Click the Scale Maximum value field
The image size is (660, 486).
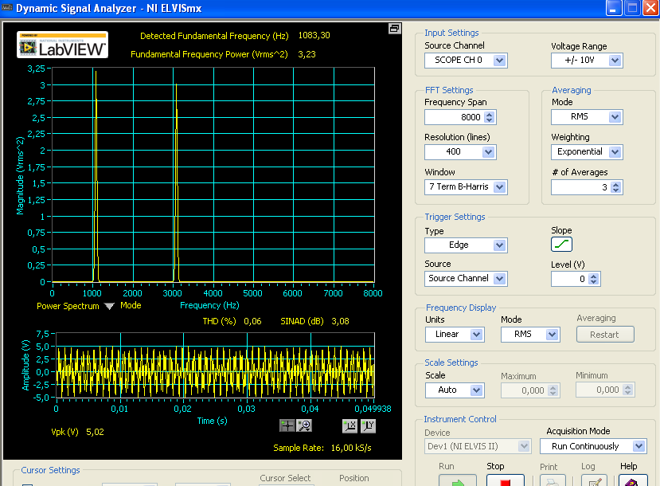[x=525, y=390]
